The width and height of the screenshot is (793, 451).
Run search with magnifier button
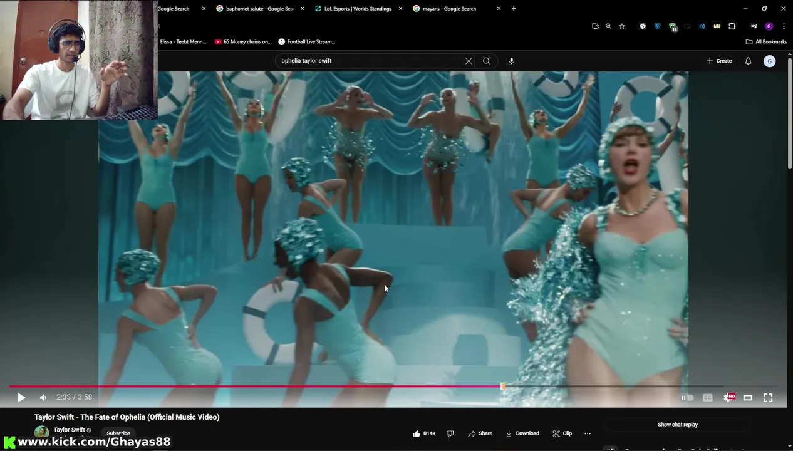point(487,61)
